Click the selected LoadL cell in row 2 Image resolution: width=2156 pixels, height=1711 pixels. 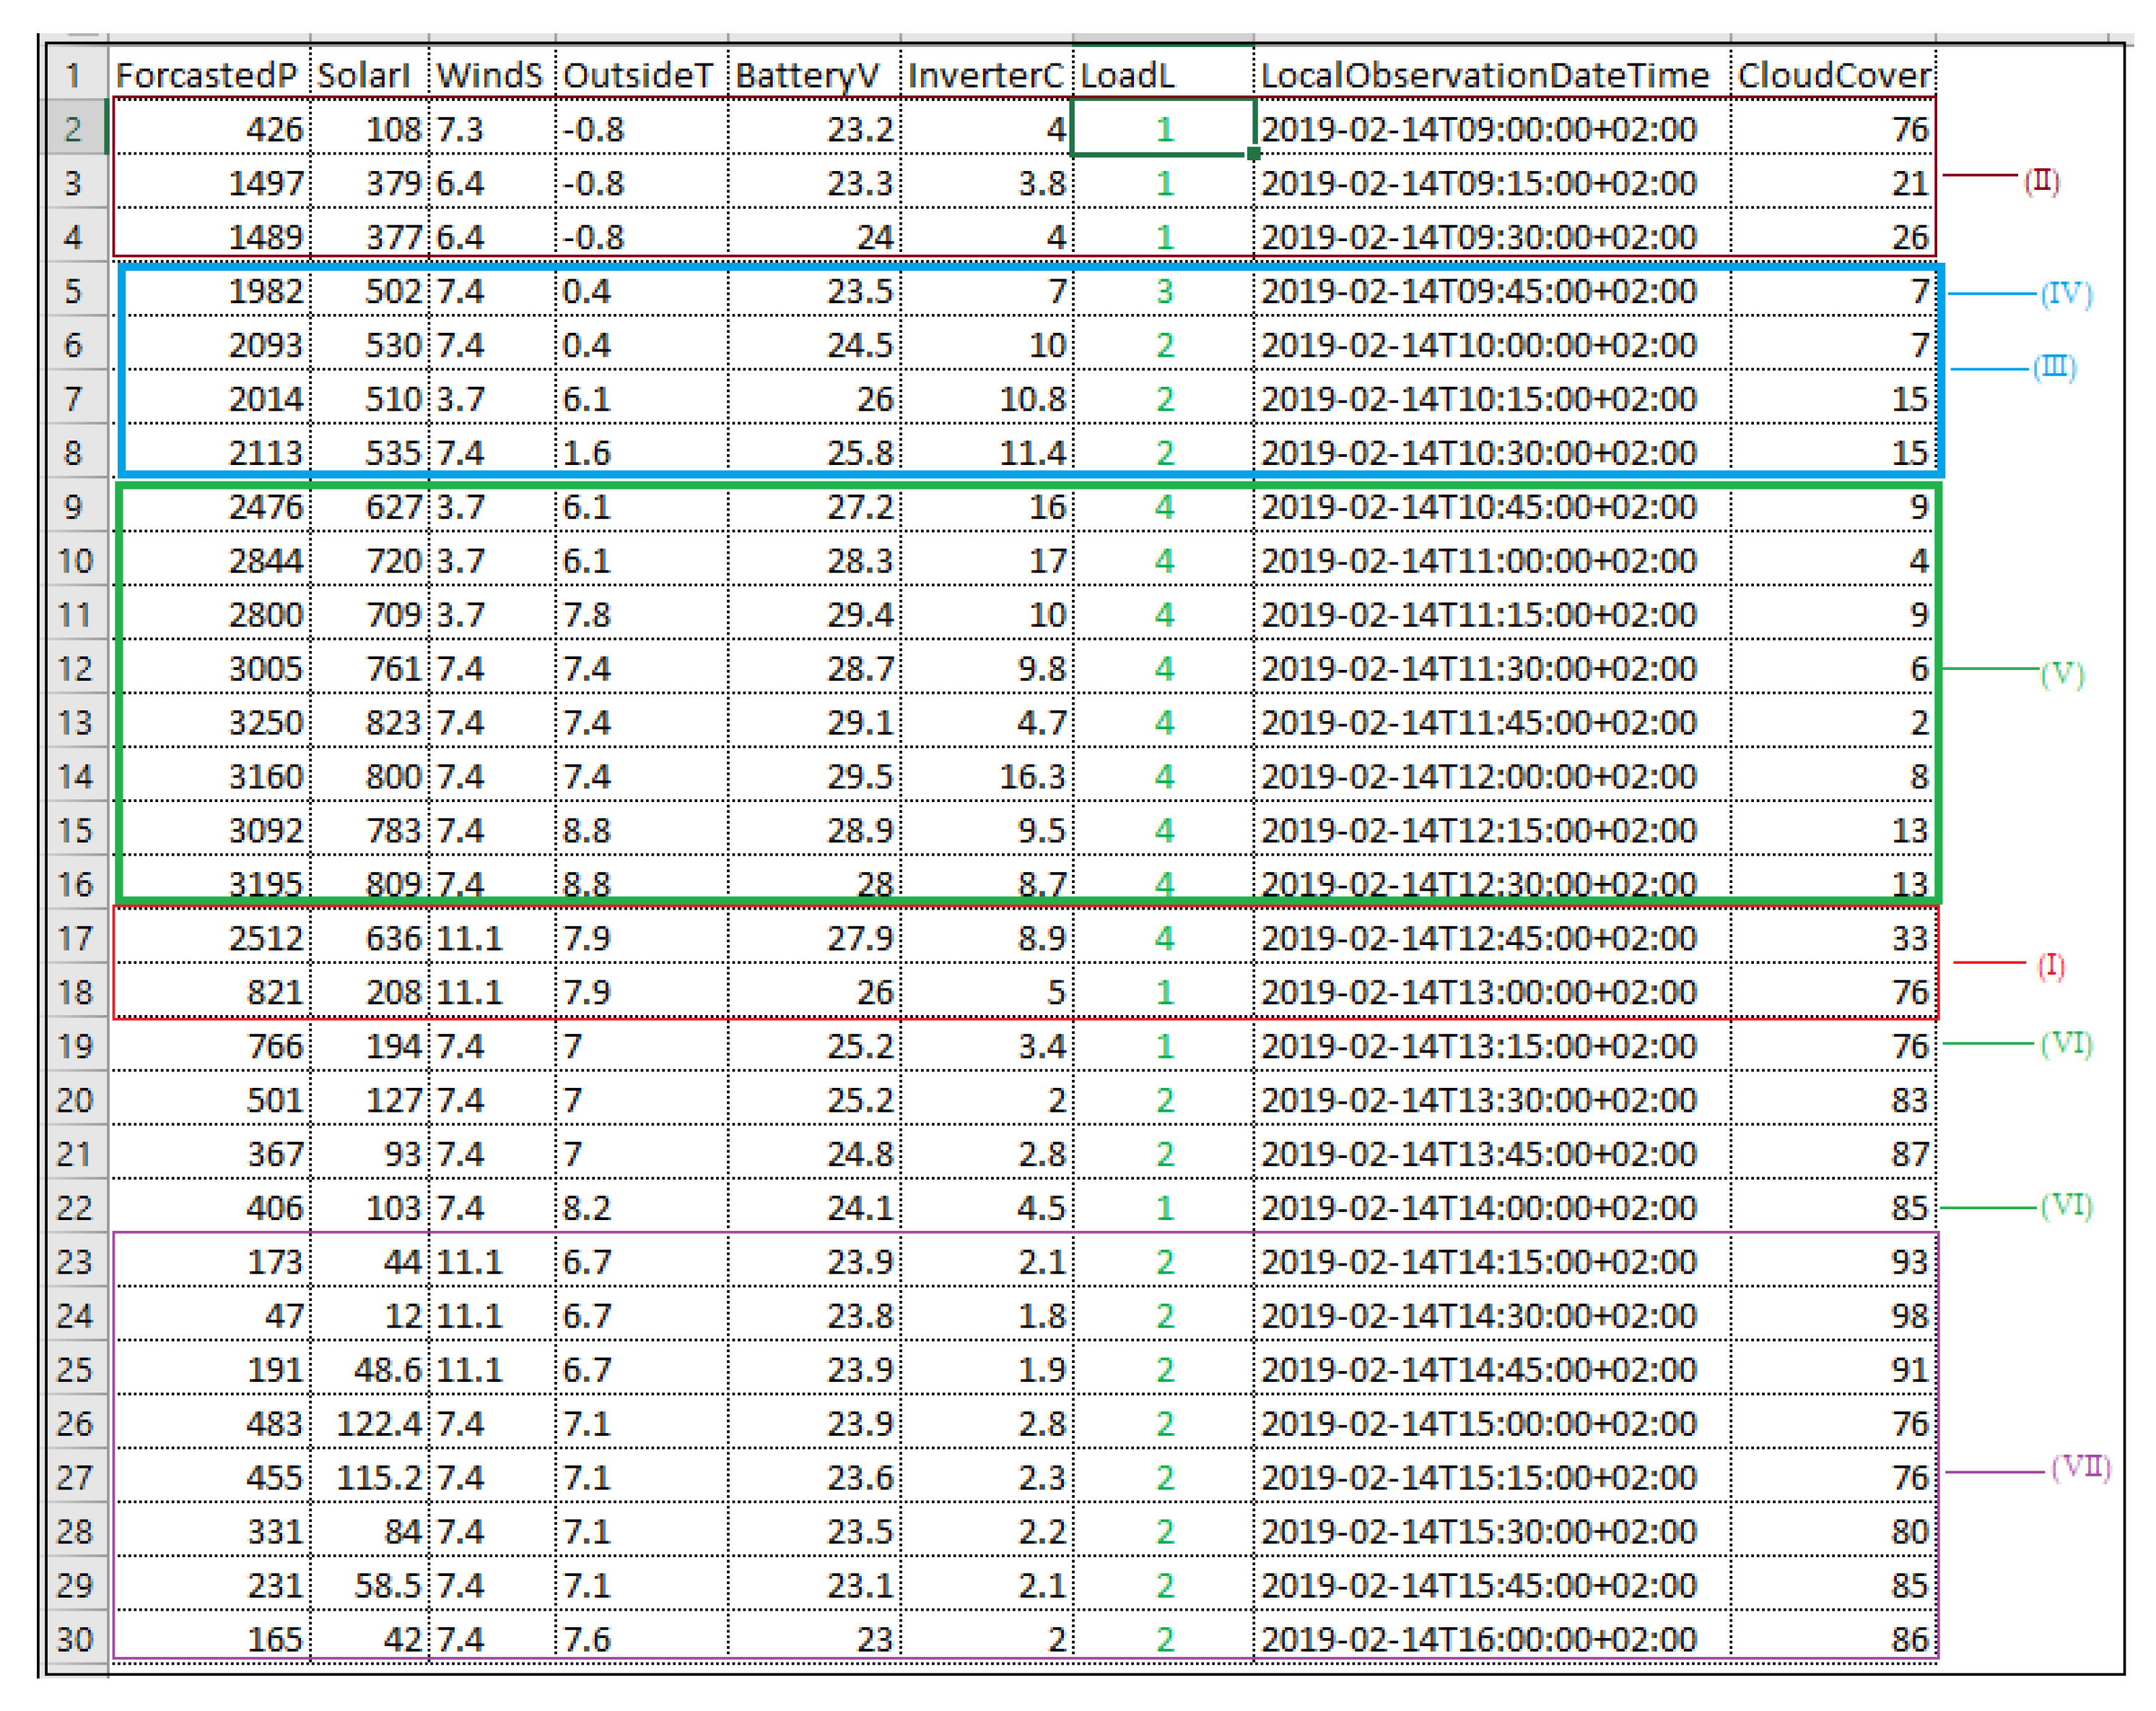[1161, 129]
